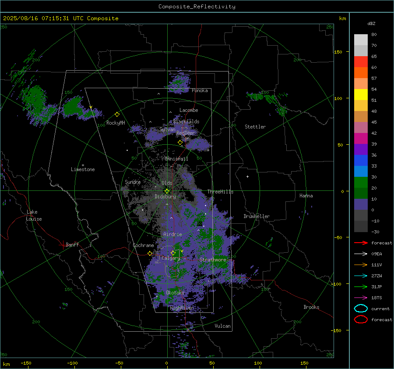The image size is (394, 369).
Task: Click the Banff label on the map
Action: 72,244
